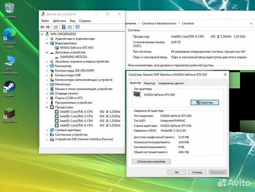255x192 pixels.
Task: Select Порты (COM и LPT) item
Action: click(x=69, y=98)
